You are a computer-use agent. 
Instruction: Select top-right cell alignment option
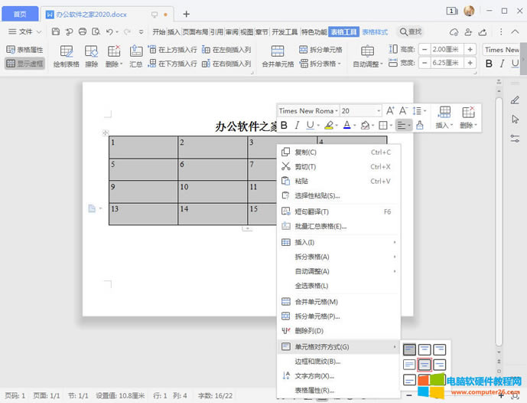pyautogui.click(x=439, y=349)
